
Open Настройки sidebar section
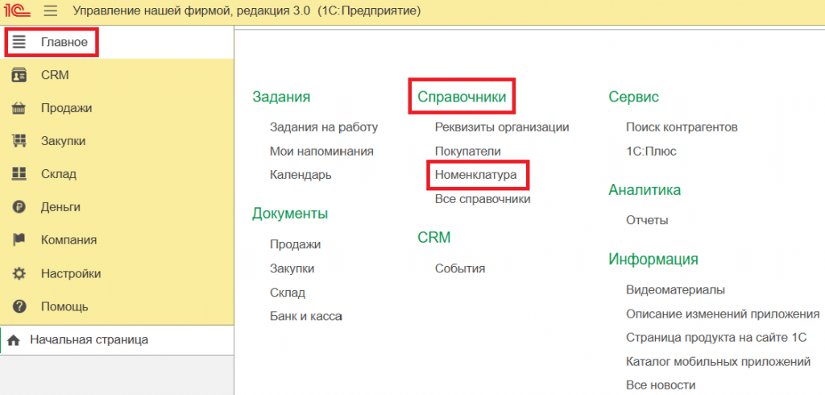pos(117,274)
